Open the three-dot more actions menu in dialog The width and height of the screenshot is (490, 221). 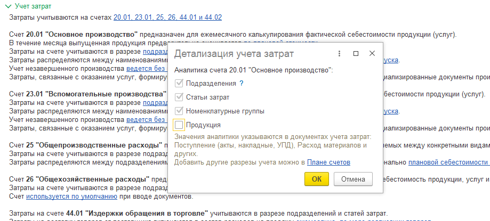[340, 54]
